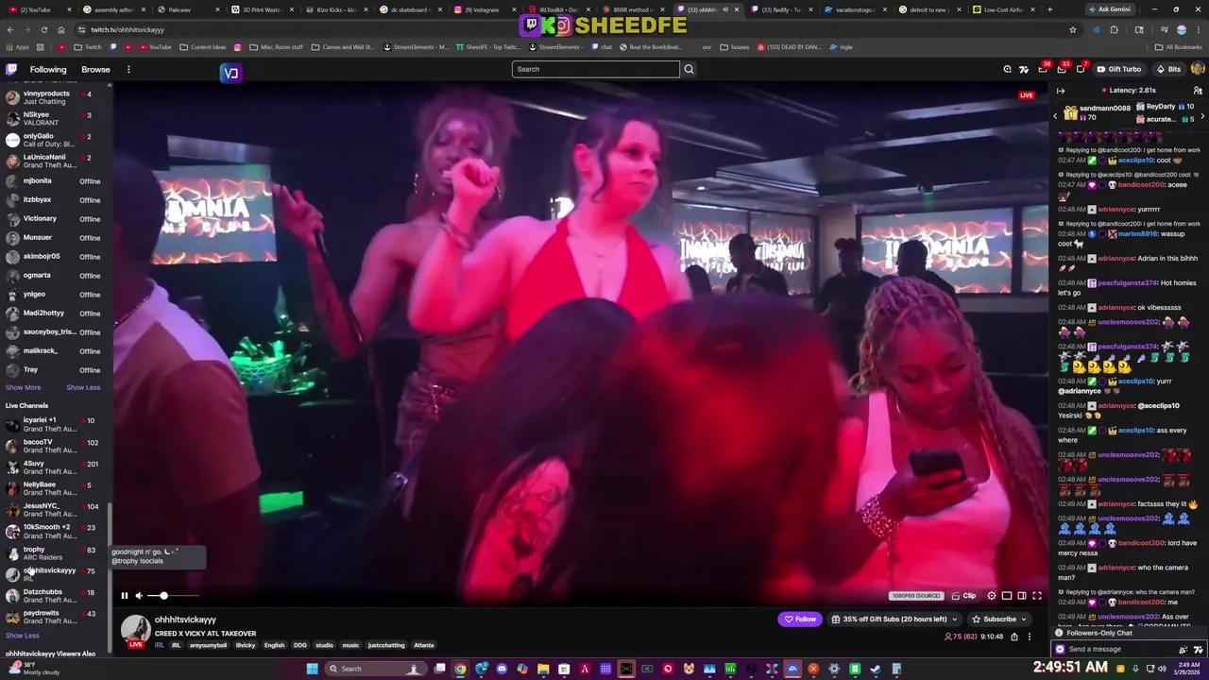Viewport: 1209px width, 680px height.
Task: Open notifications inbox with 36 badge
Action: click(x=1042, y=69)
